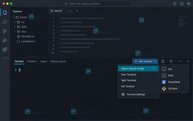Click the search magnifier icon in top bar
The width and height of the screenshot is (193, 121).
tap(66, 4)
